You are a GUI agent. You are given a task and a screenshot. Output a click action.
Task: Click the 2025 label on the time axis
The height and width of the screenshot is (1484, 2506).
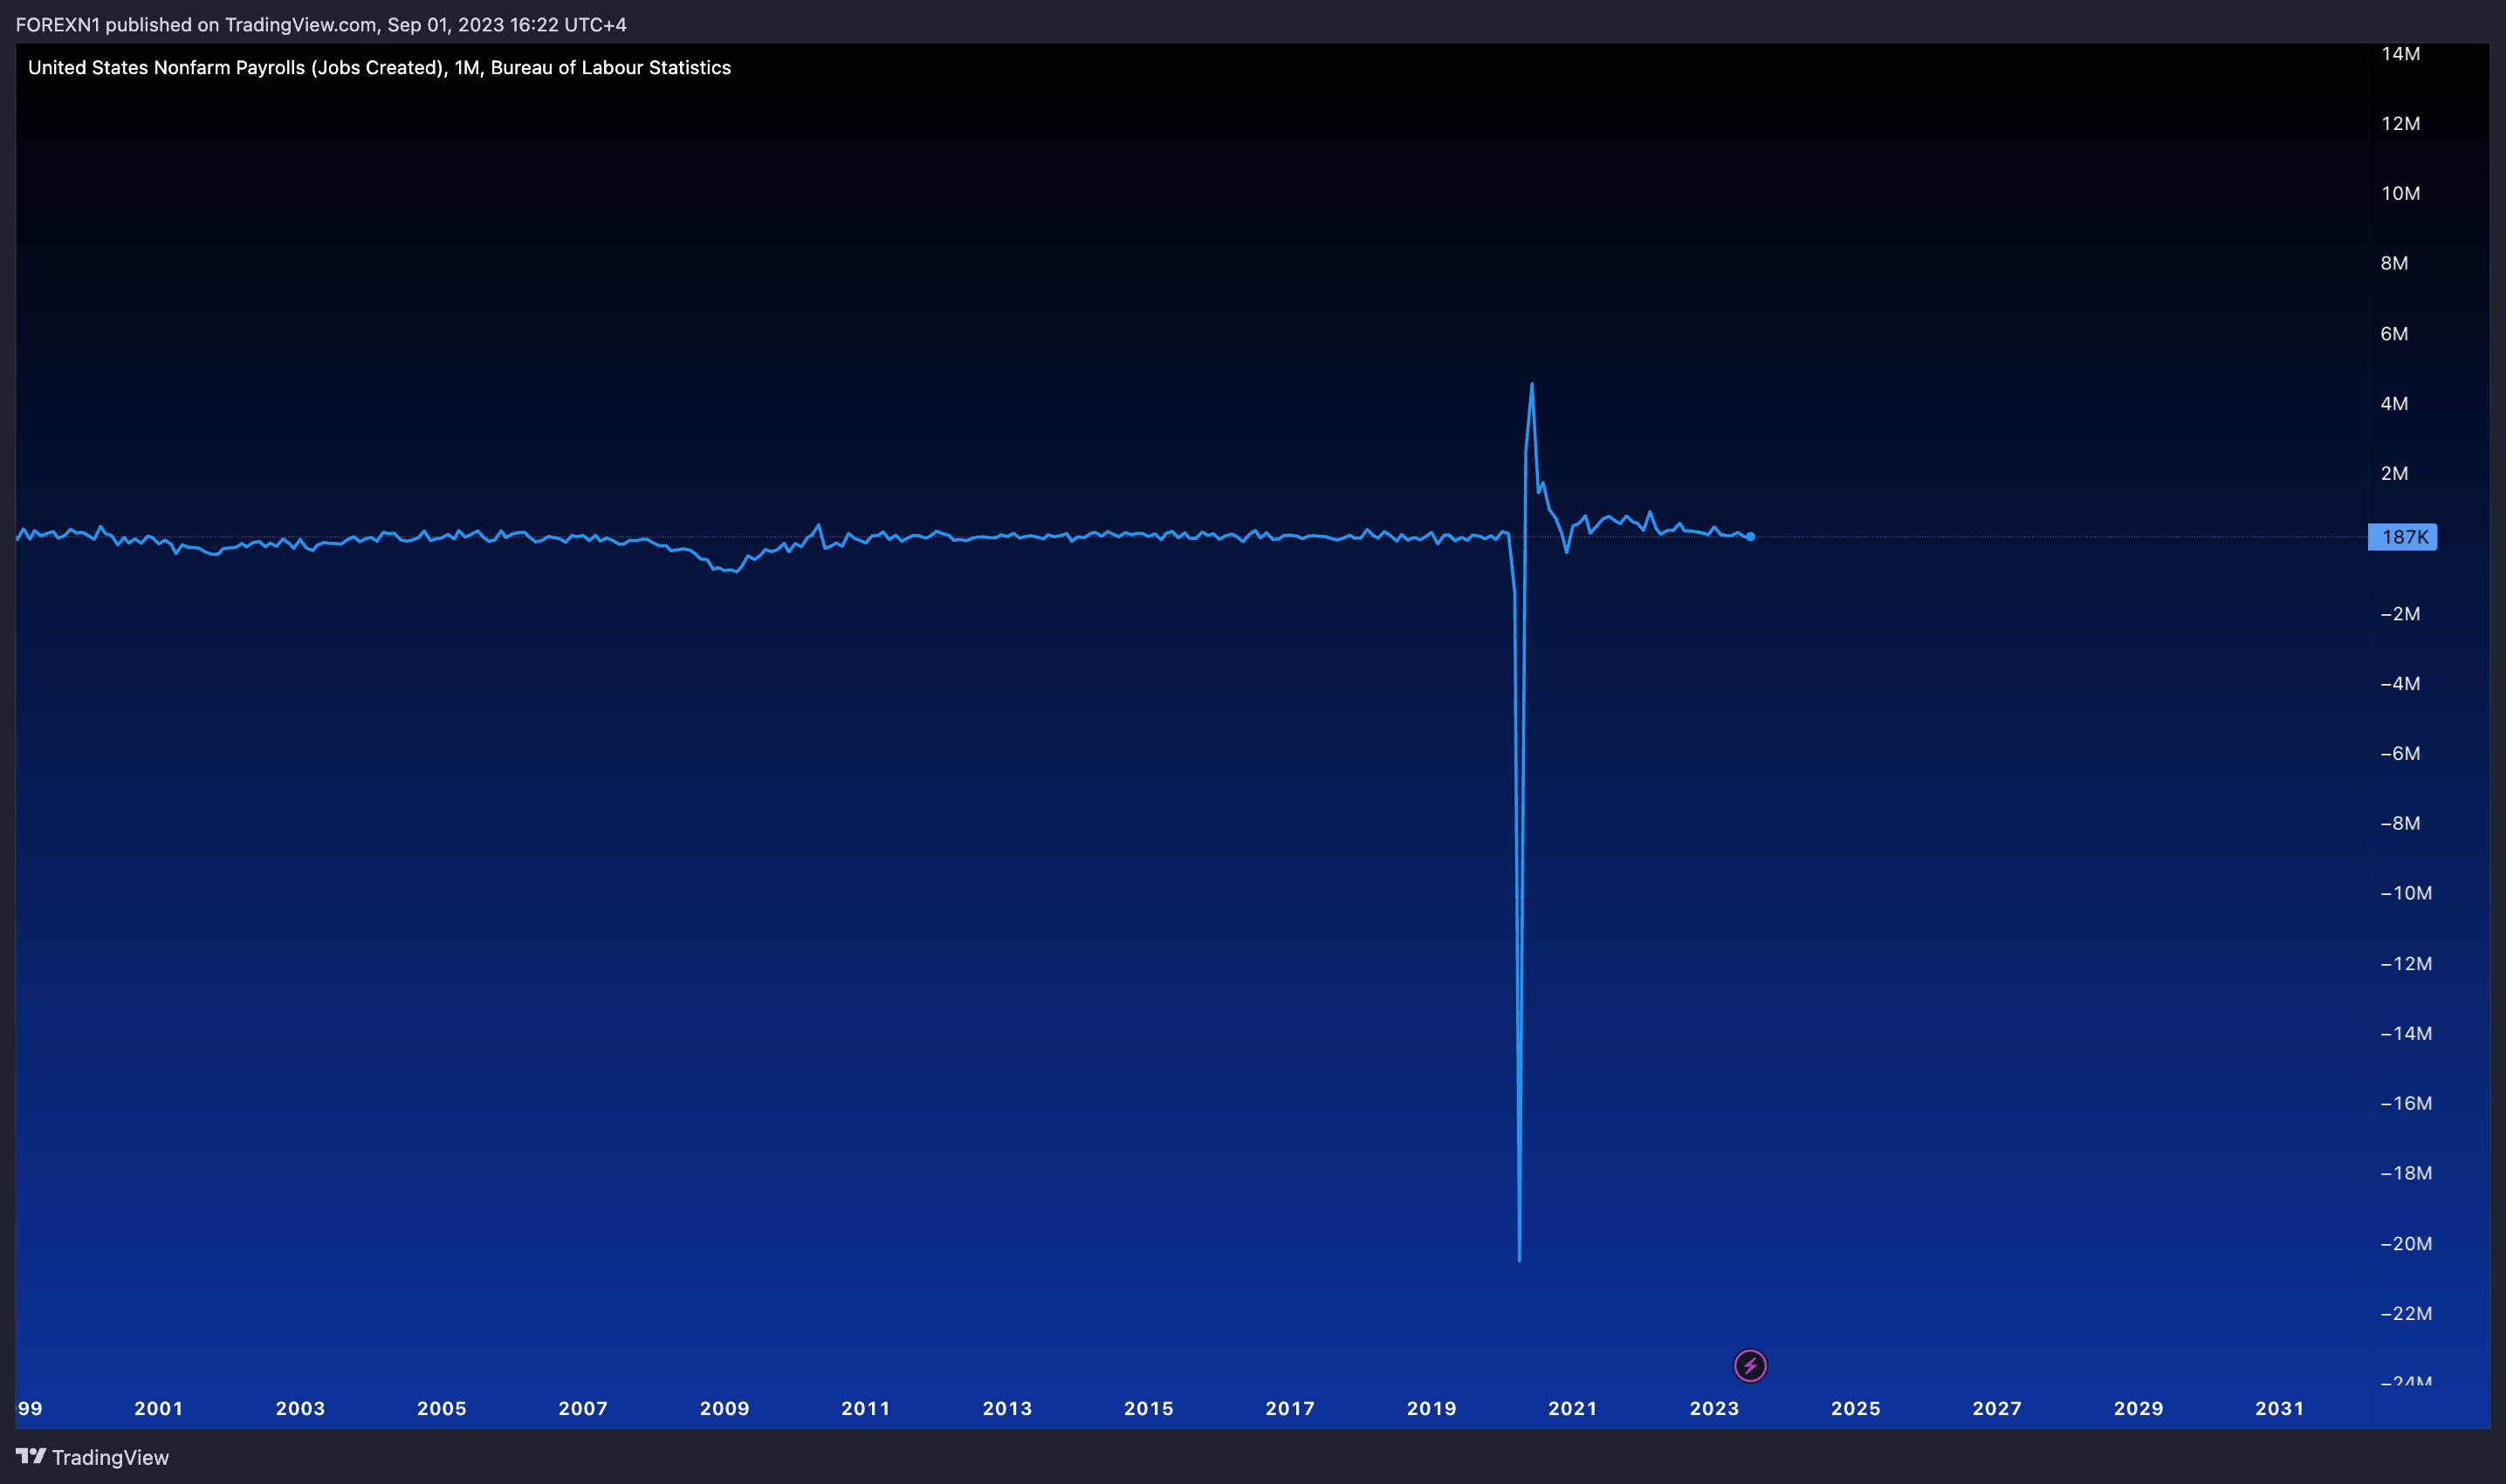click(1856, 1408)
